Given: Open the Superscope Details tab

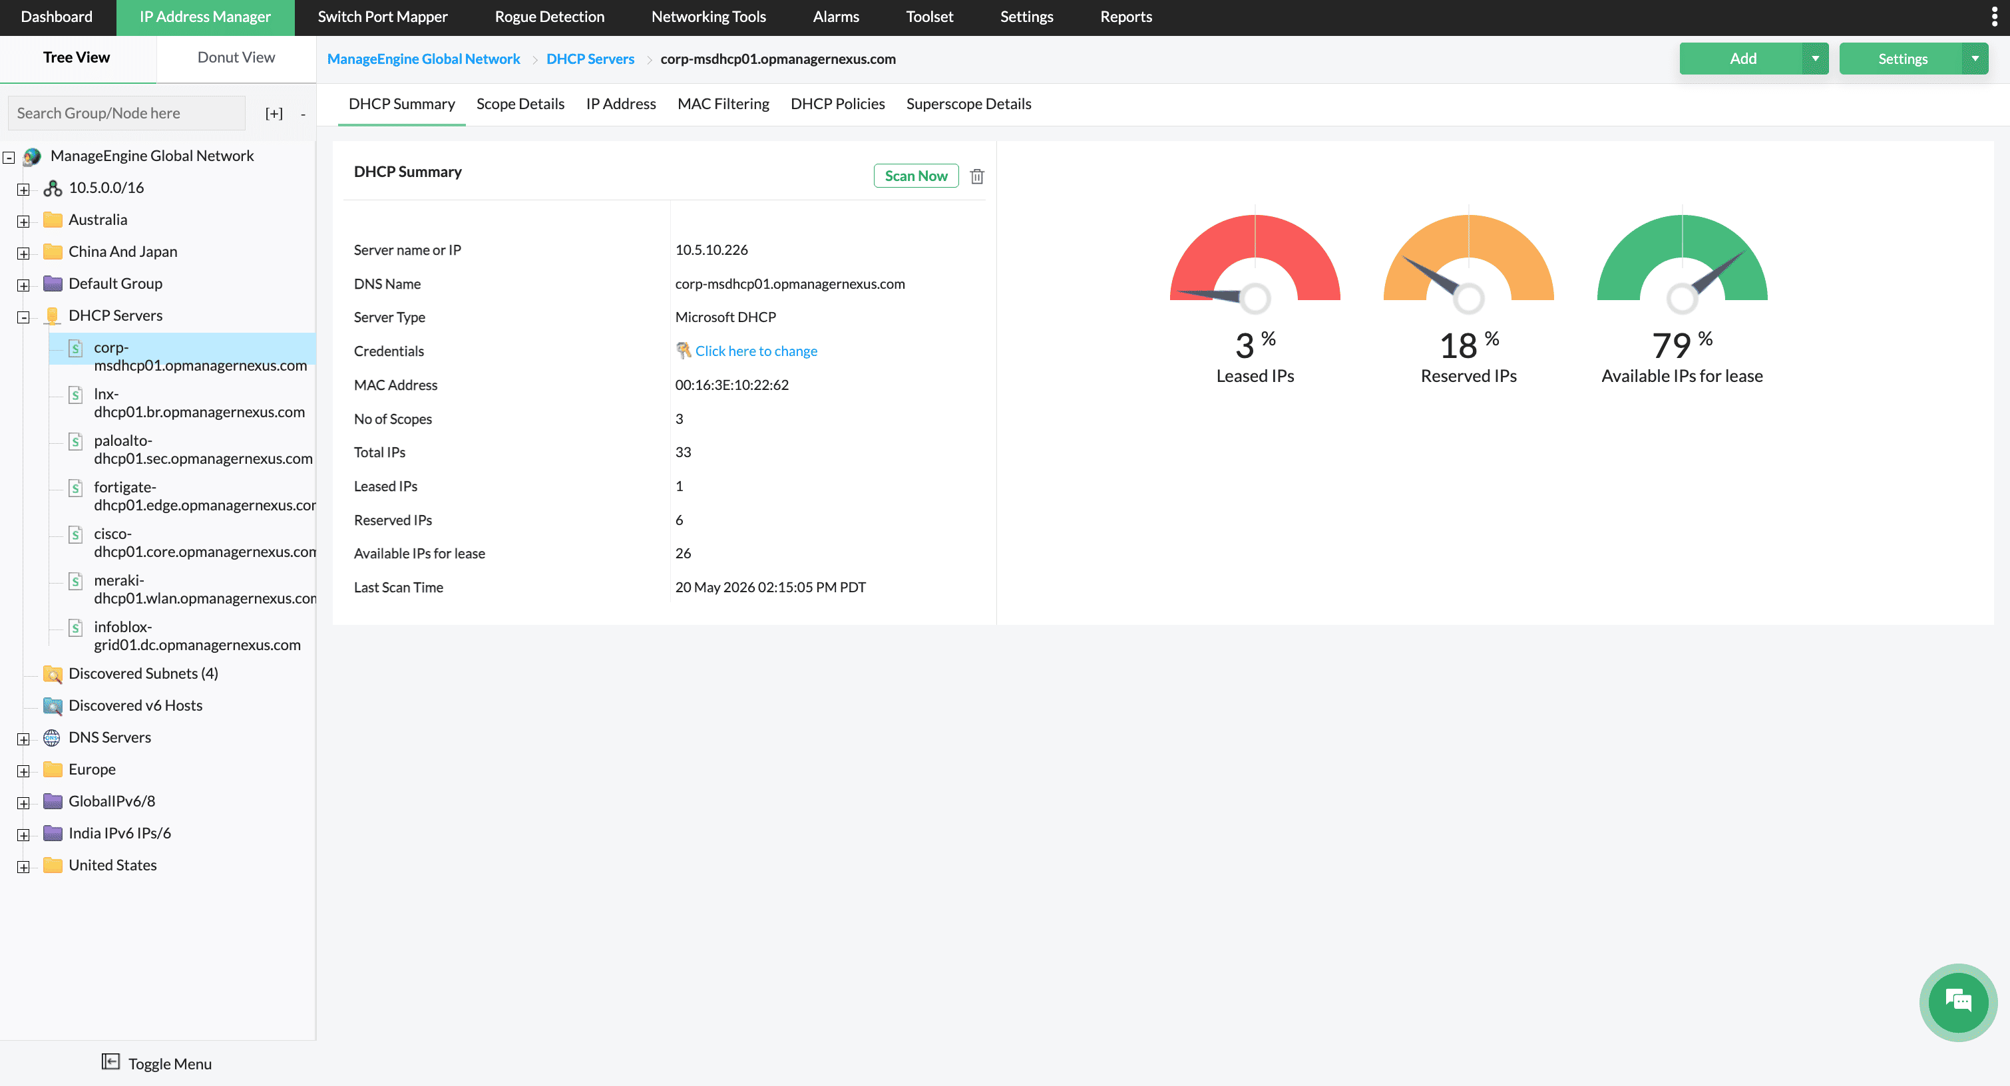Looking at the screenshot, I should point(968,104).
